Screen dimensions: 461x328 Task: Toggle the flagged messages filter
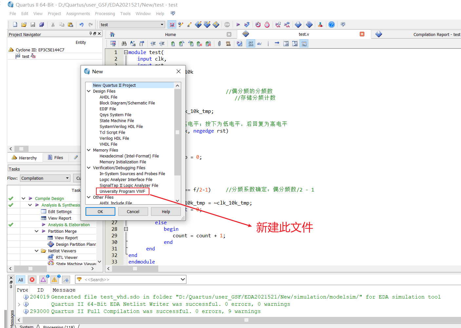66,280
